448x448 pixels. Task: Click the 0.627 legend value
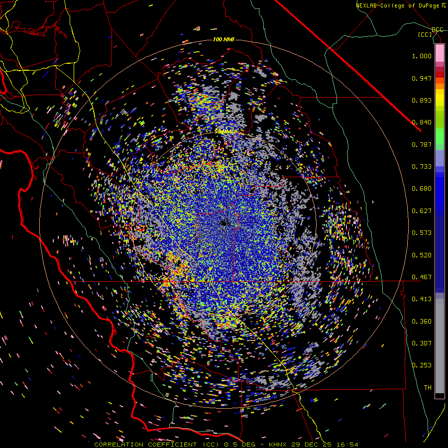tap(422, 211)
